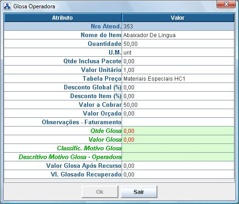Viewport: 239px width, 204px height.
Task: Edit the Qtde Glosa value field
Action: point(178,131)
